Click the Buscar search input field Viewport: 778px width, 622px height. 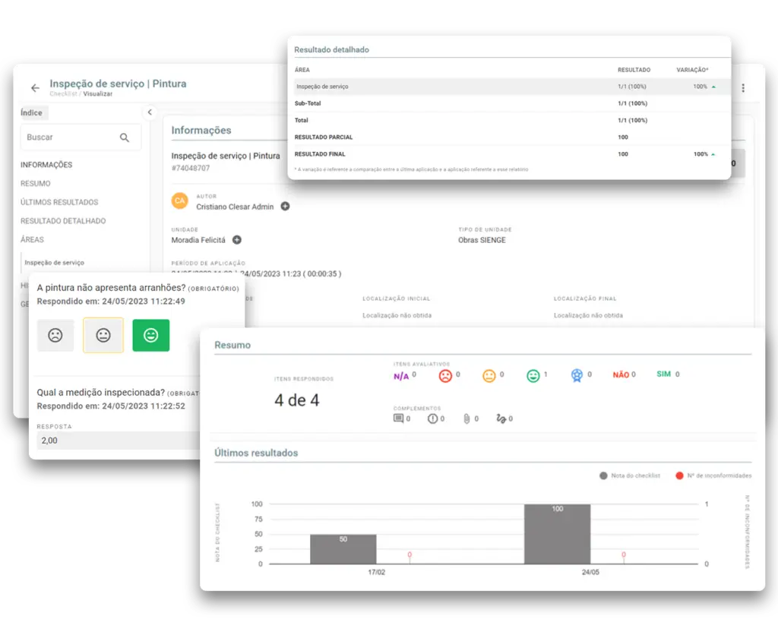(x=68, y=137)
